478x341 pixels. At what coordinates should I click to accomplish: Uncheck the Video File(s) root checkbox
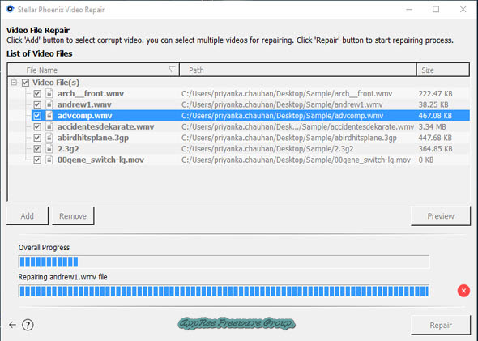[x=25, y=83]
